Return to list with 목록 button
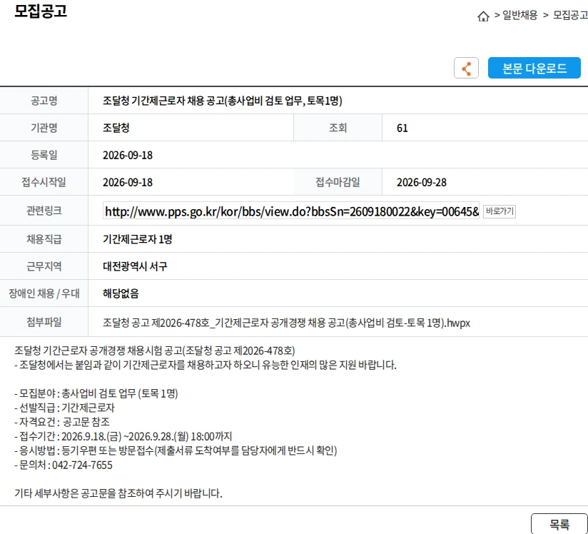 [x=559, y=523]
